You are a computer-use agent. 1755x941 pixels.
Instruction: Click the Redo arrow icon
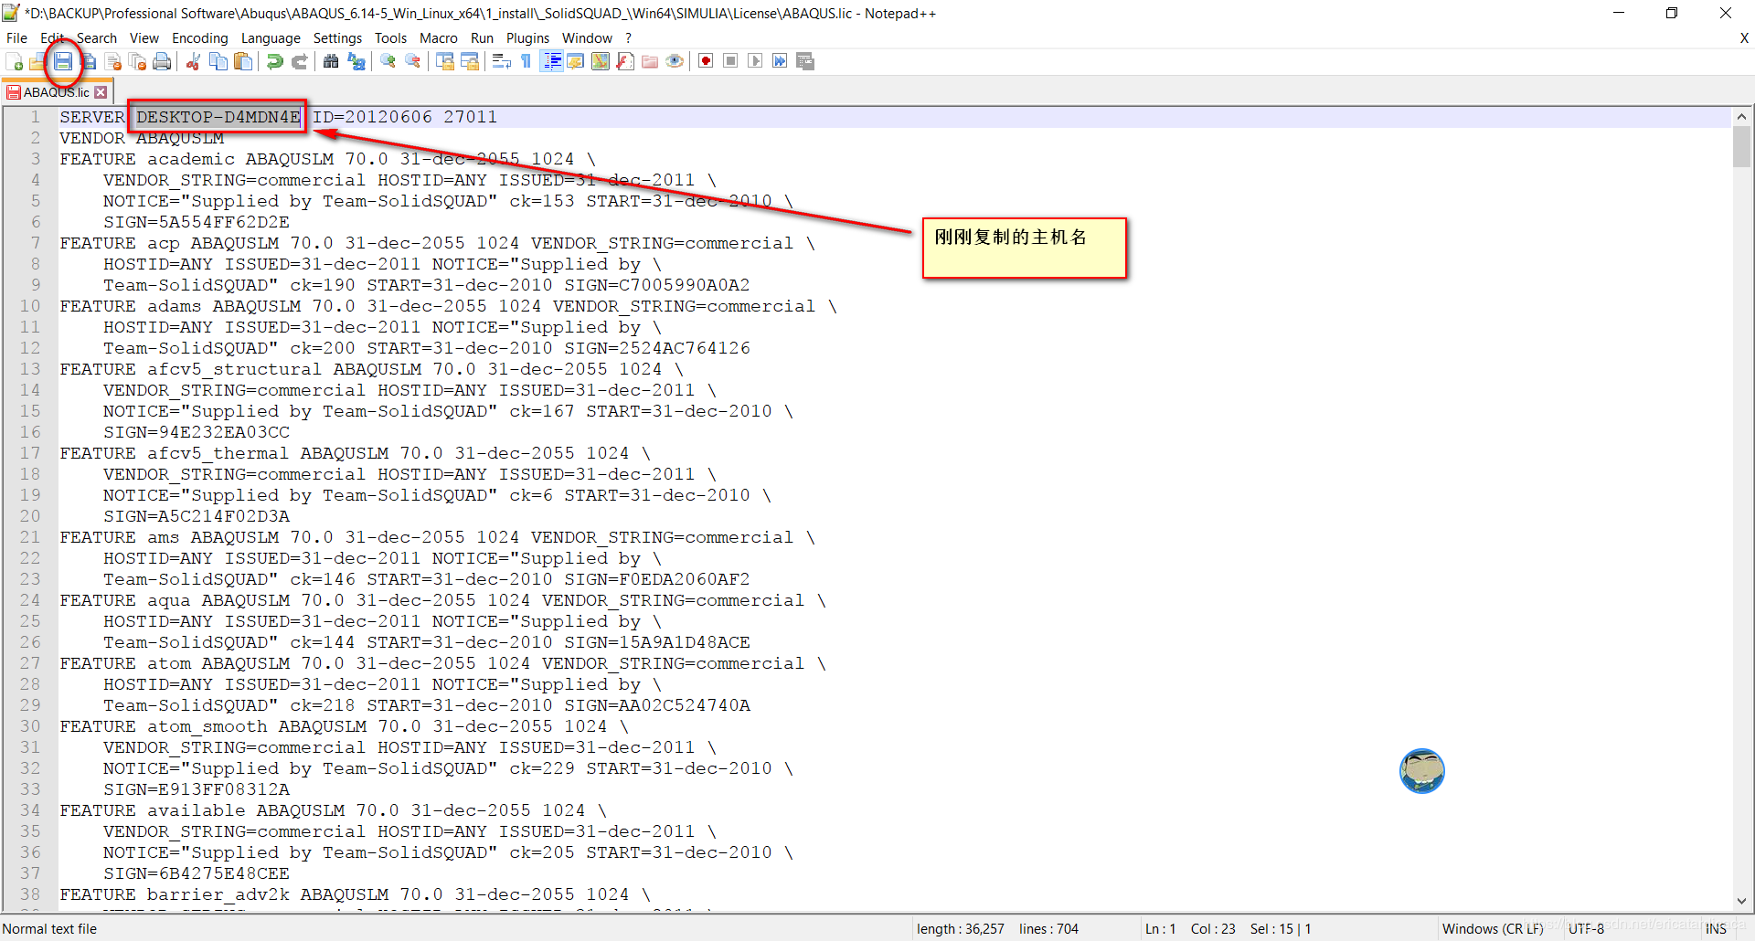[299, 61]
